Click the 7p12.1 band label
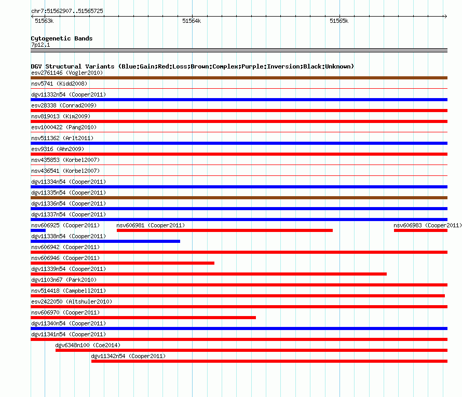The image size is (462, 397). tap(40, 45)
